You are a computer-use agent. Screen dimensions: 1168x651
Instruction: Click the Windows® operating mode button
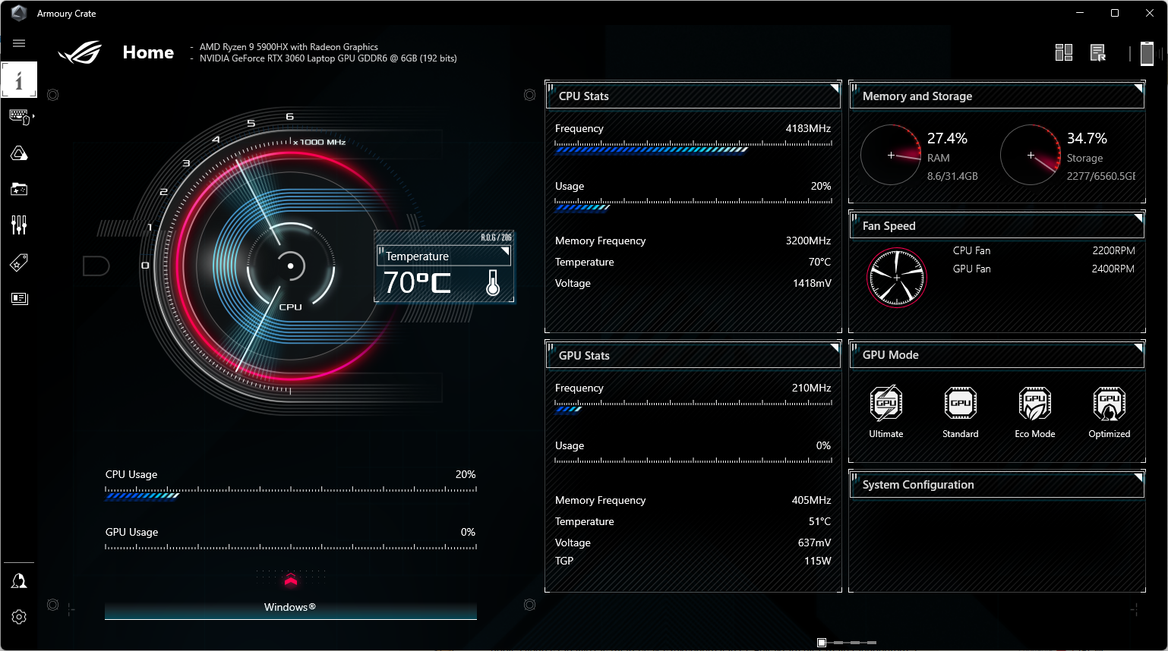click(291, 610)
